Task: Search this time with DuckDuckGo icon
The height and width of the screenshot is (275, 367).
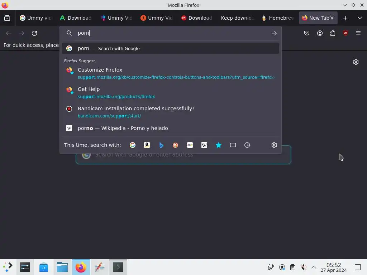Action: point(176,145)
